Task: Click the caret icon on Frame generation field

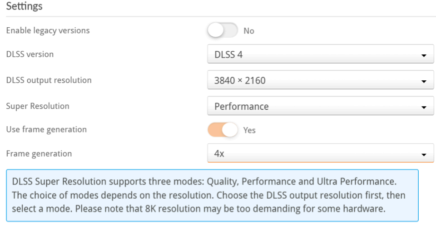Action: coord(424,154)
